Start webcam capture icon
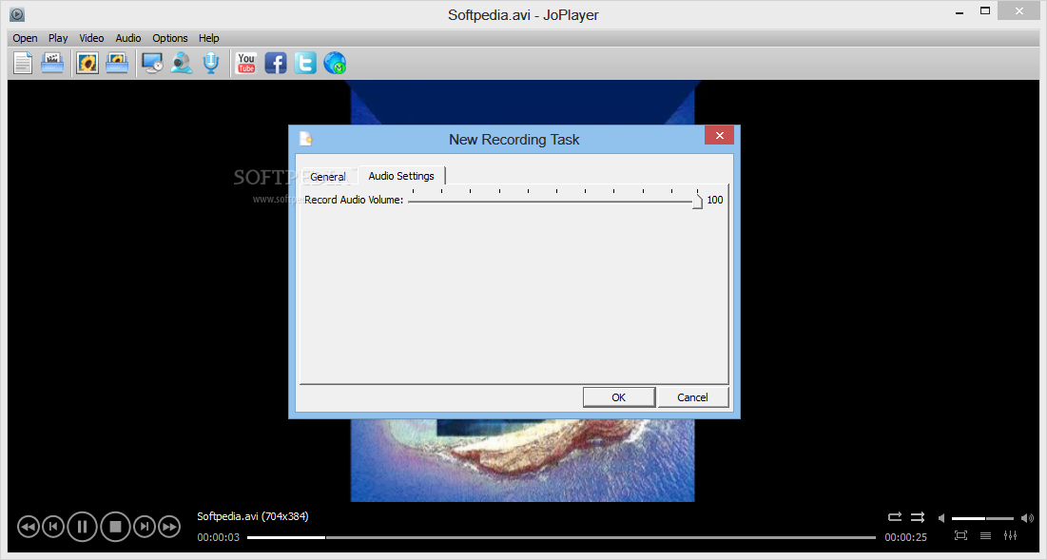 [x=182, y=64]
